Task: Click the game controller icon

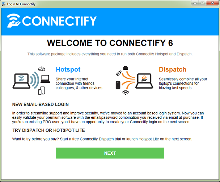Action: [42, 69]
